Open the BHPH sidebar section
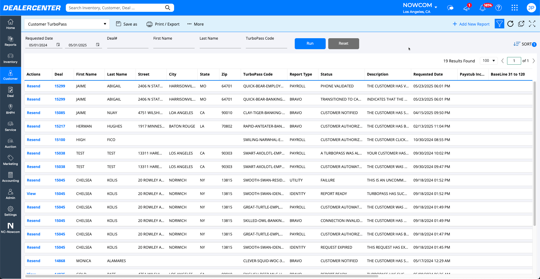This screenshot has height=279, width=540. pos(10,109)
